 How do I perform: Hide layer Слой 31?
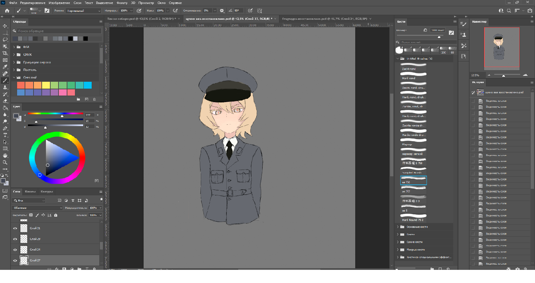point(15,228)
